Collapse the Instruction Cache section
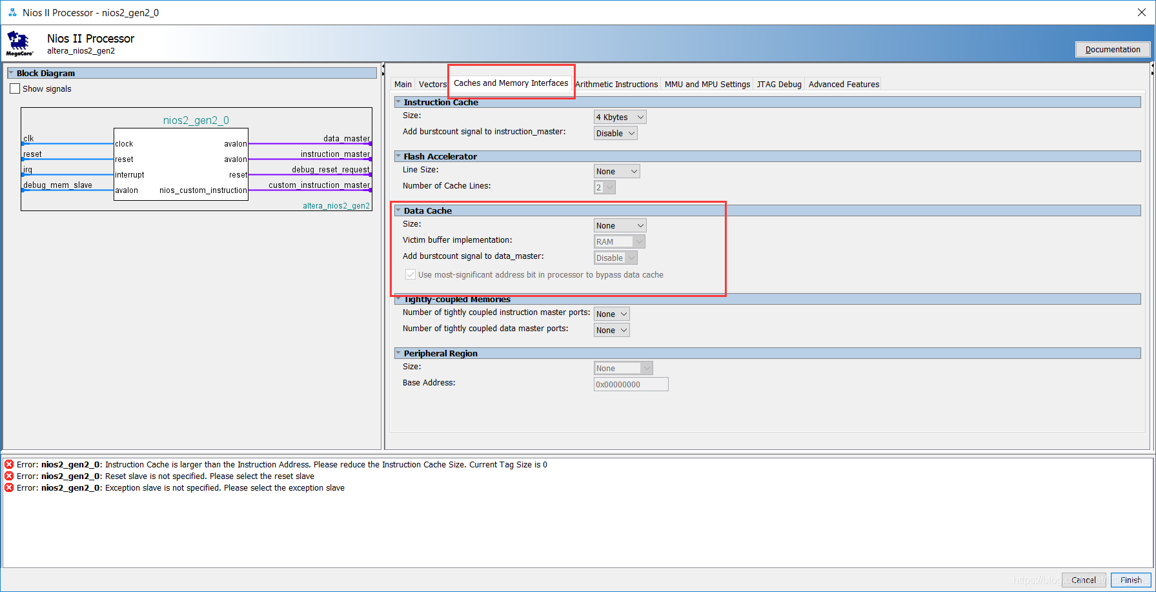The image size is (1156, 592). [x=398, y=102]
